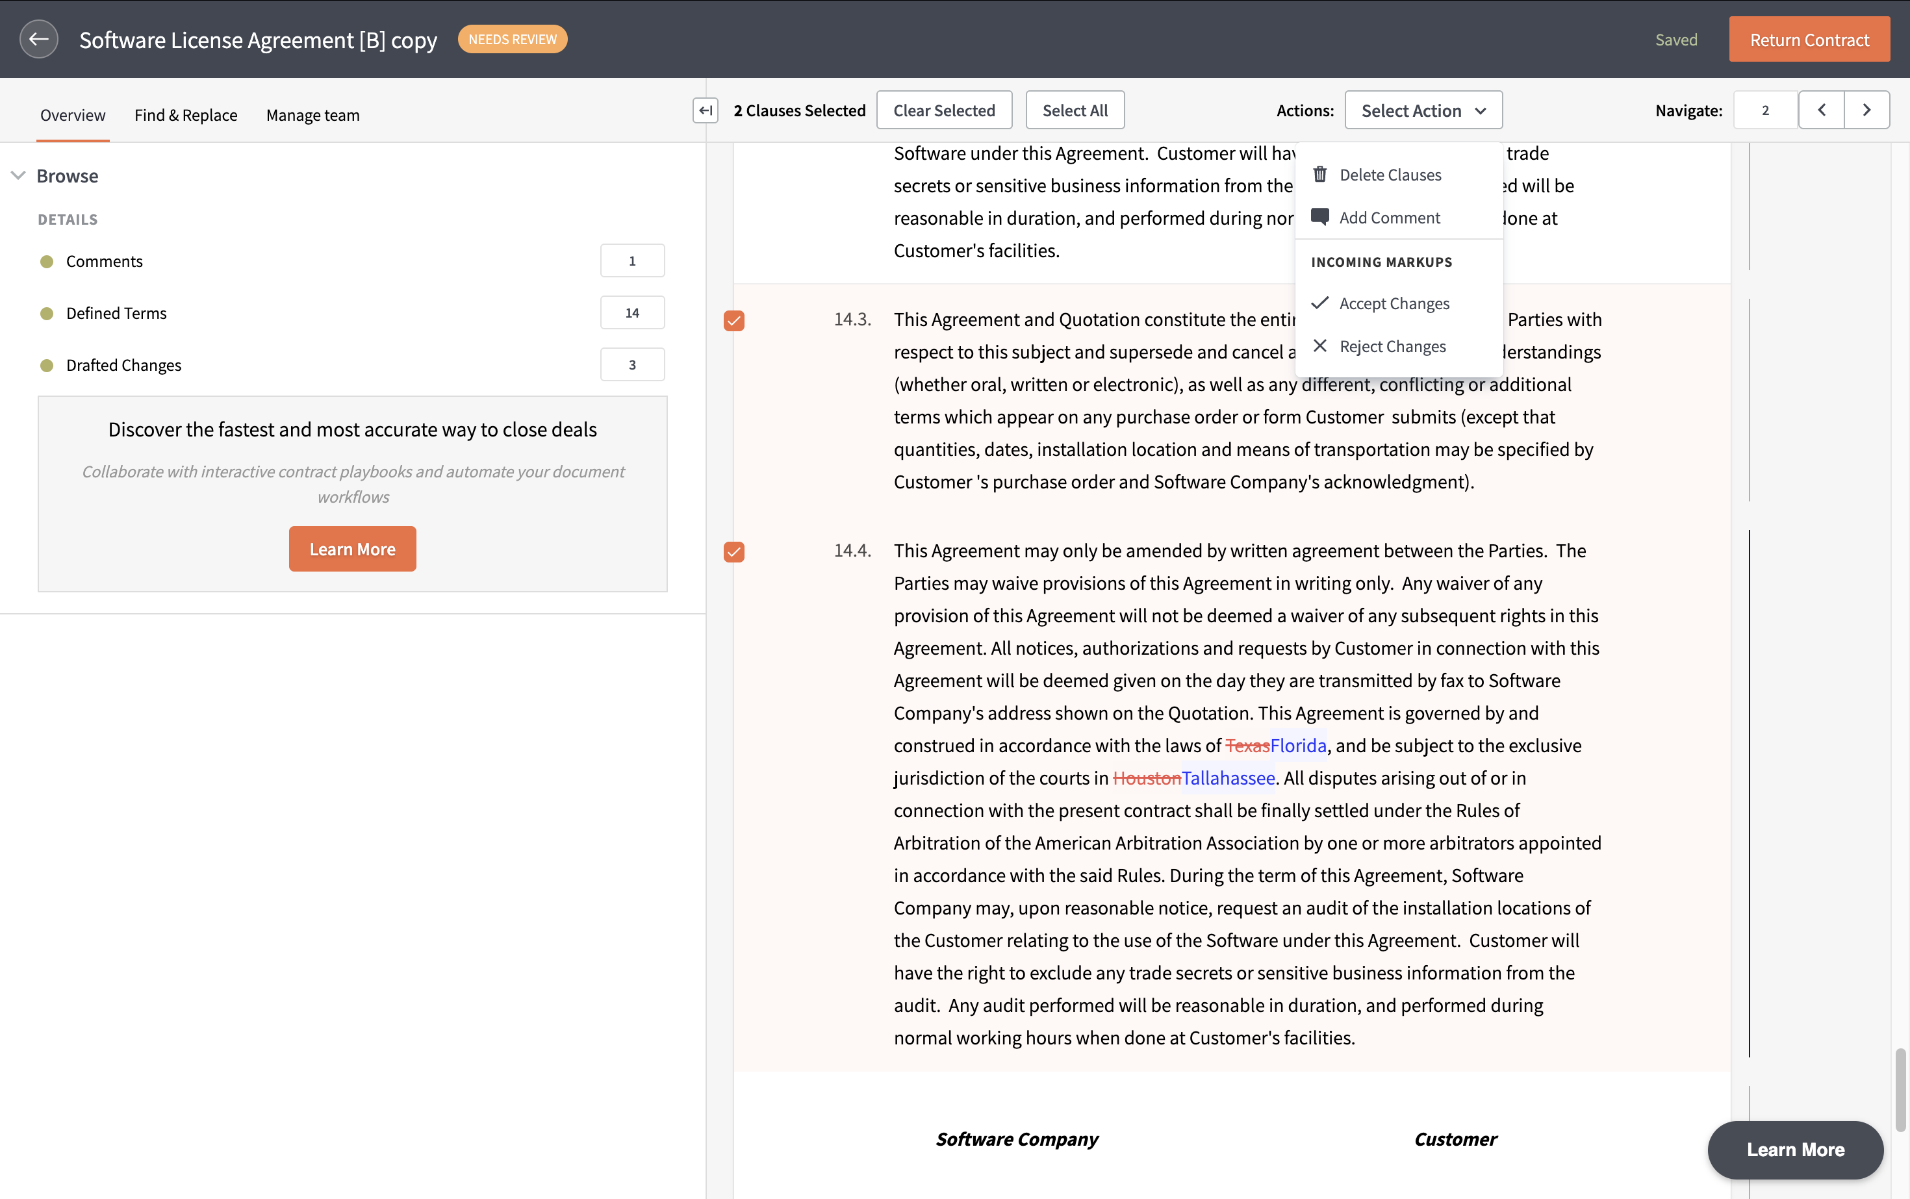This screenshot has height=1199, width=1910.
Task: Click the back arrow icon
Action: click(x=38, y=39)
